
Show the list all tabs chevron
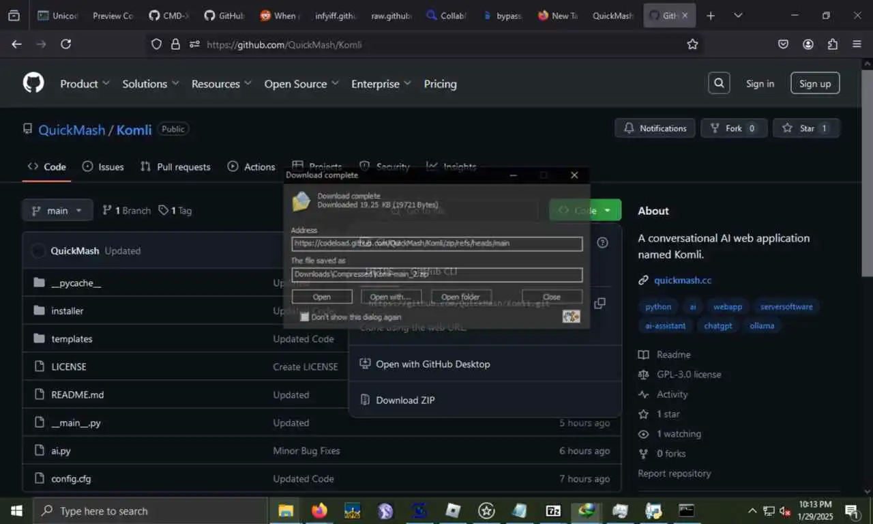[739, 16]
